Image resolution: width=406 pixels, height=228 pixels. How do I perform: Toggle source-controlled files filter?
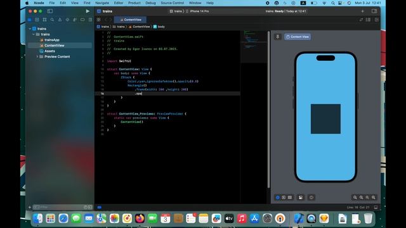pos(90,207)
